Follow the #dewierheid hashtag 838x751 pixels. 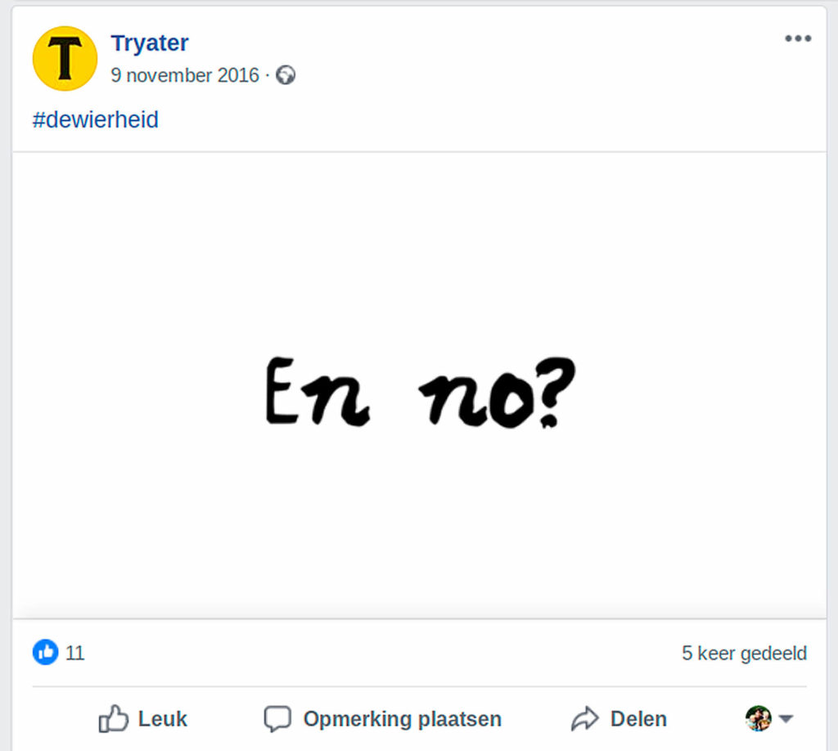coord(96,120)
